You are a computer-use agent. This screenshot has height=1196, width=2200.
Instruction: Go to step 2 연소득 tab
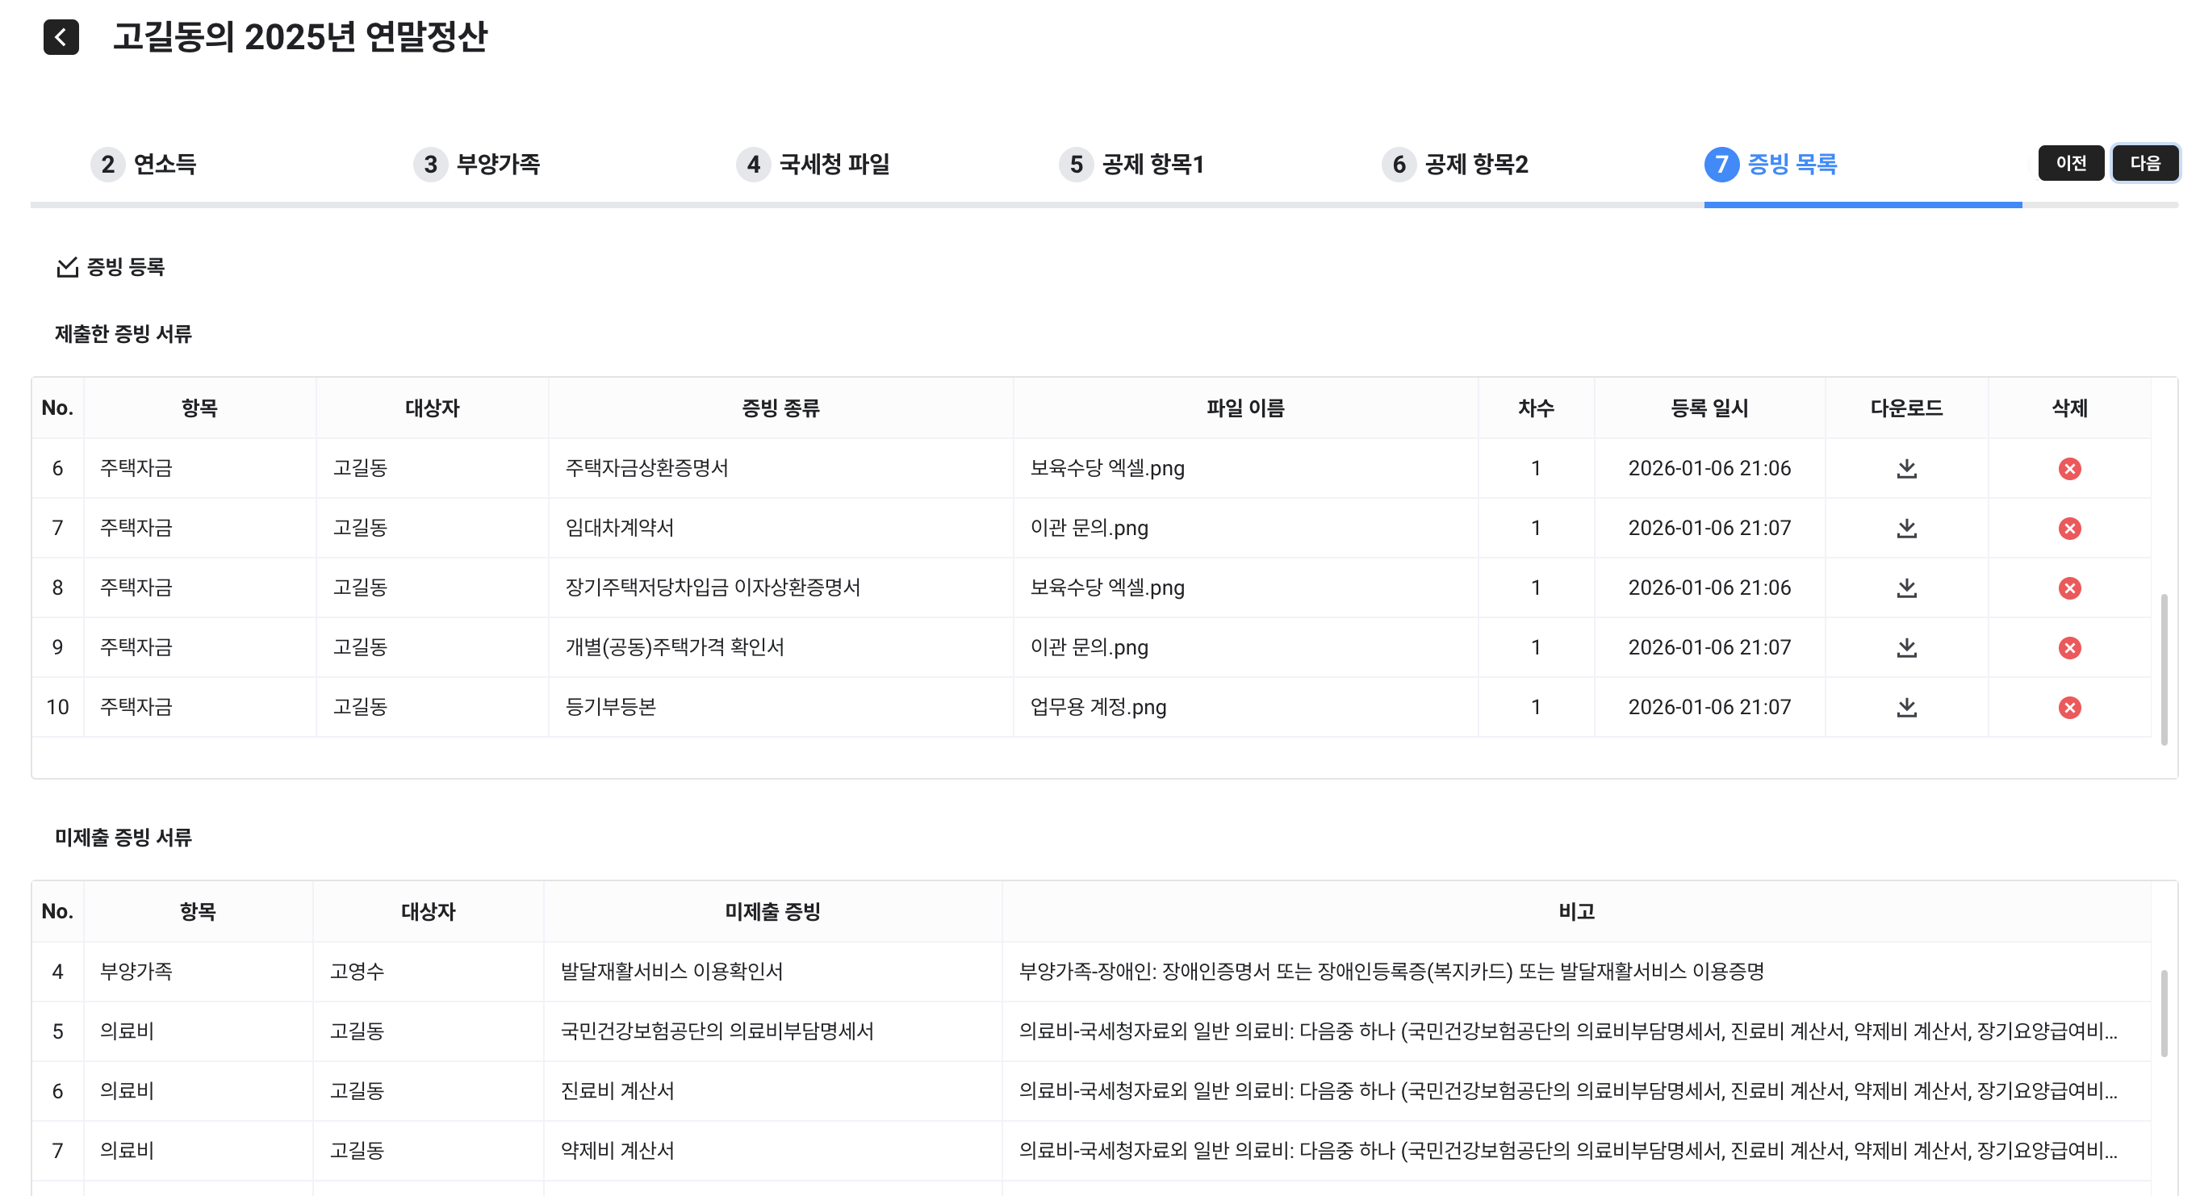click(x=145, y=164)
